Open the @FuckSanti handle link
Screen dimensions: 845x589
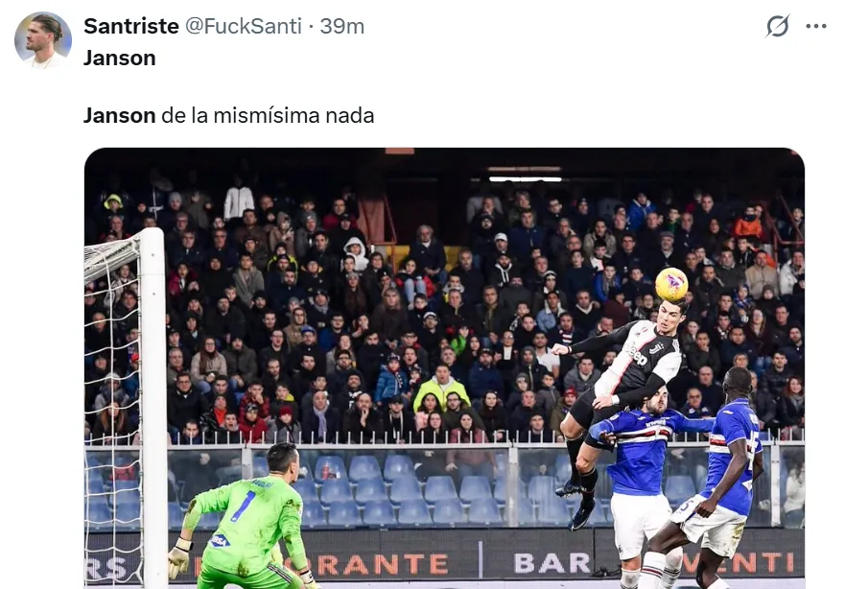tap(243, 26)
